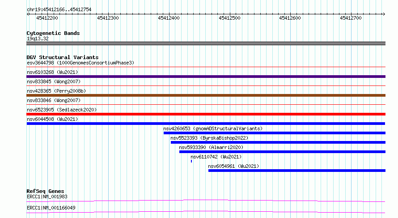Click the nsv6044508 (Wu2021) label

pos(52,119)
